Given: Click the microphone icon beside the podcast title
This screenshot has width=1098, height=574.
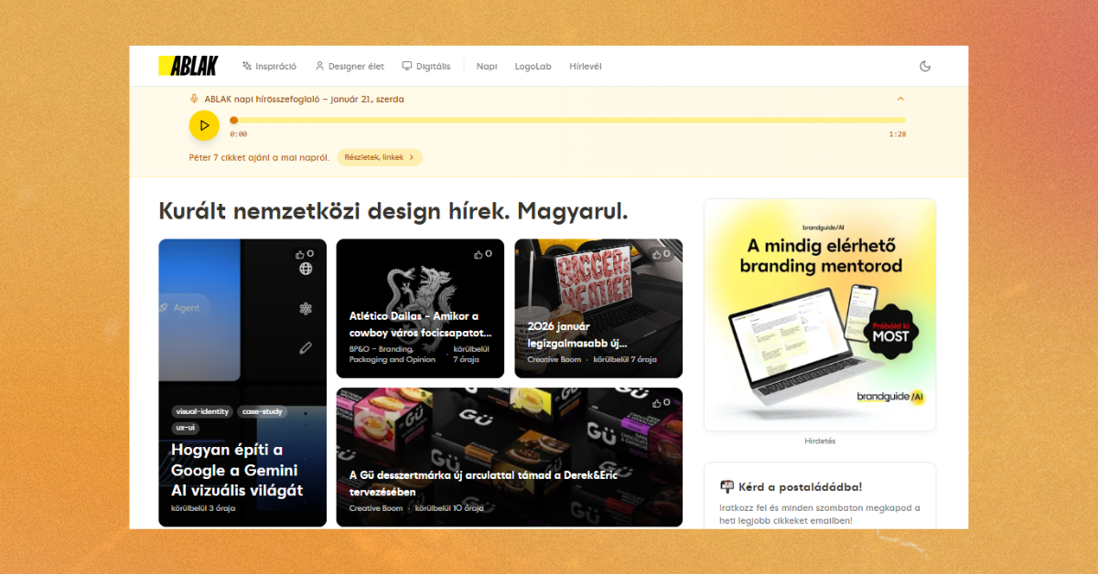Looking at the screenshot, I should pyautogui.click(x=194, y=99).
